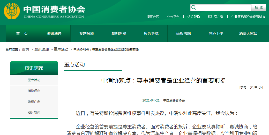Go to 首页 in main navigation
Viewport: 269px width, 135px height.
click(x=22, y=33)
